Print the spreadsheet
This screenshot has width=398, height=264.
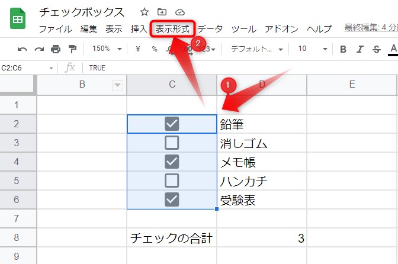coord(56,49)
